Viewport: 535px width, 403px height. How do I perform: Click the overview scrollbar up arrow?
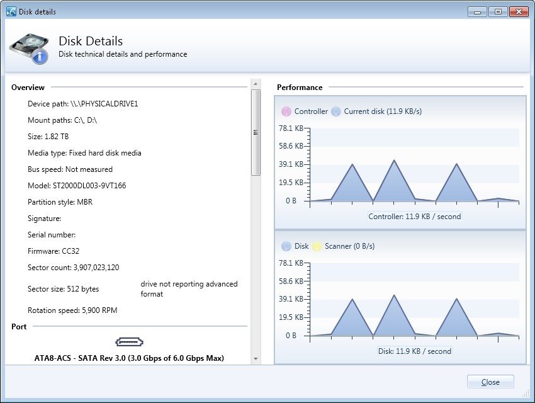coord(256,84)
